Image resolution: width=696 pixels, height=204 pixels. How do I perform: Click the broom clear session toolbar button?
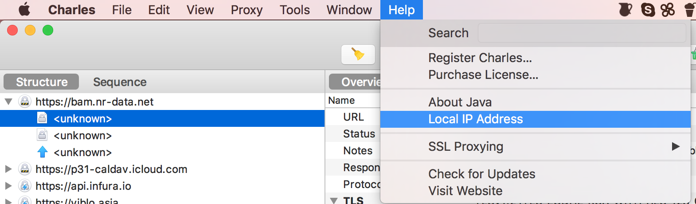click(x=358, y=55)
